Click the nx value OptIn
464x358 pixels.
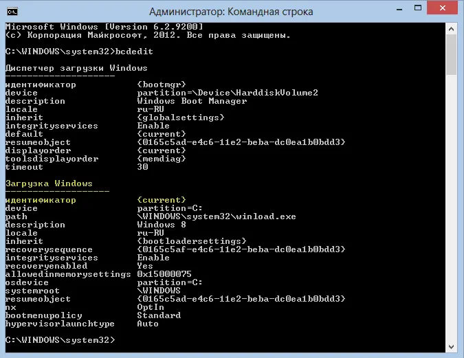(151, 307)
